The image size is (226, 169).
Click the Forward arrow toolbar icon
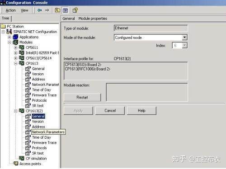click(47, 10)
